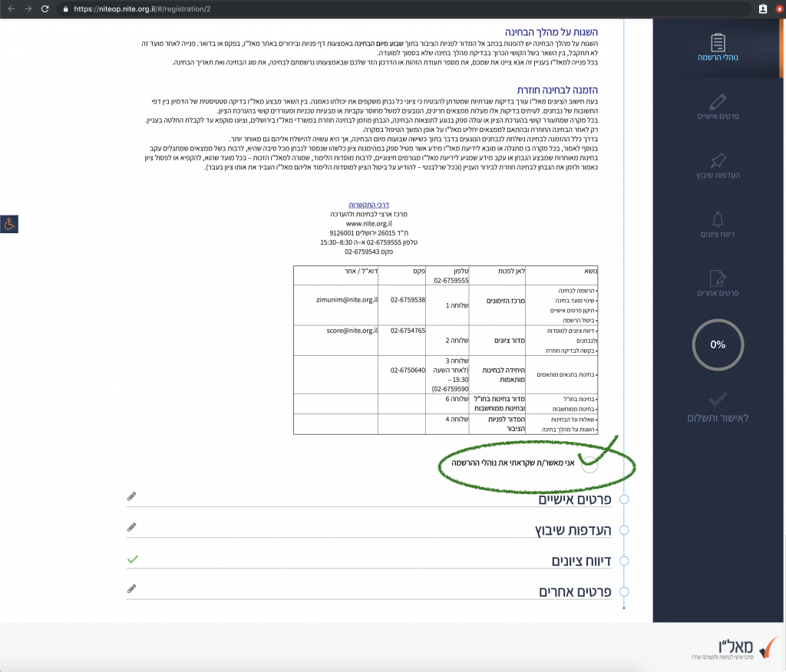786x672 pixels.
Task: Open נוהלי הרשמה clipboard icon in sidebar
Action: [717, 42]
